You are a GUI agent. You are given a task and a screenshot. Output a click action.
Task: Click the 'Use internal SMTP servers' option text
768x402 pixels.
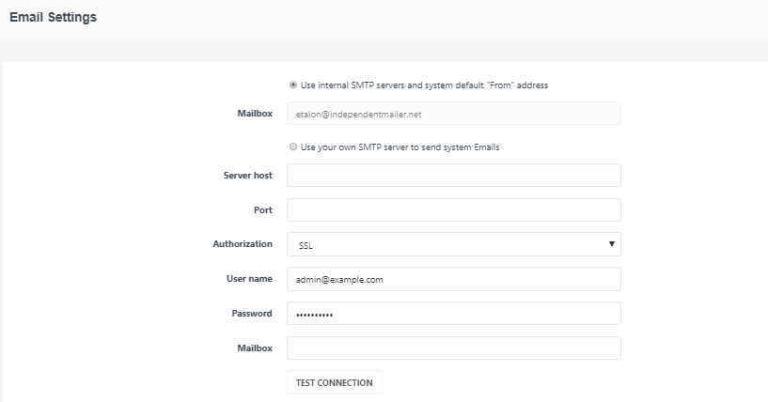(x=423, y=85)
